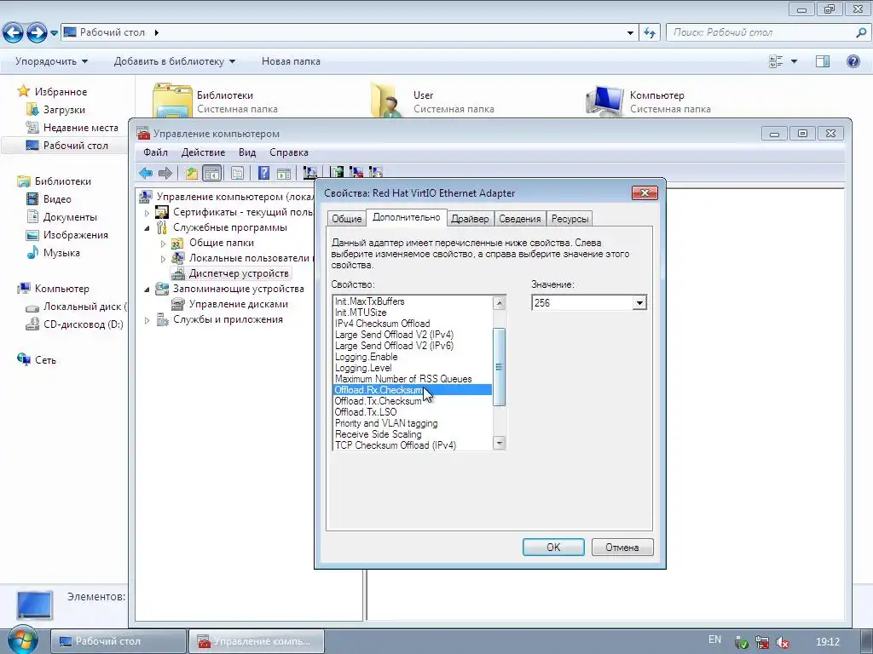This screenshot has width=873, height=654.
Task: Open Help with the question mark icon
Action: point(264,173)
